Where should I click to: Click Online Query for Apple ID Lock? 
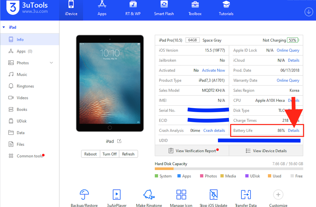pos(288,50)
